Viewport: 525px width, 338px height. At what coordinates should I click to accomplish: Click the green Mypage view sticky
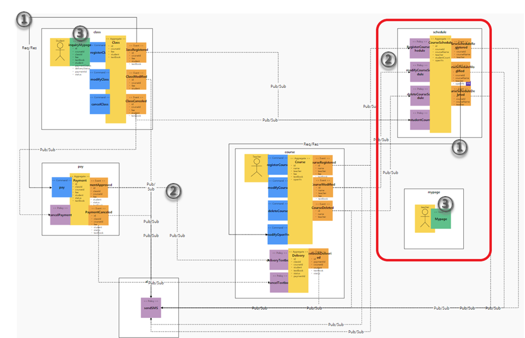[440, 219]
